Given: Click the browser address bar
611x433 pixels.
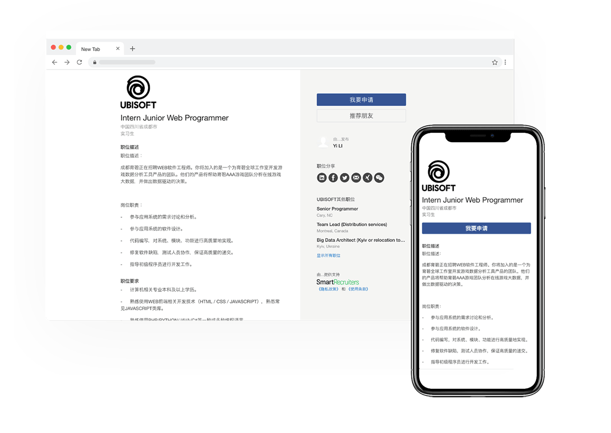Looking at the screenshot, I should click(x=290, y=62).
